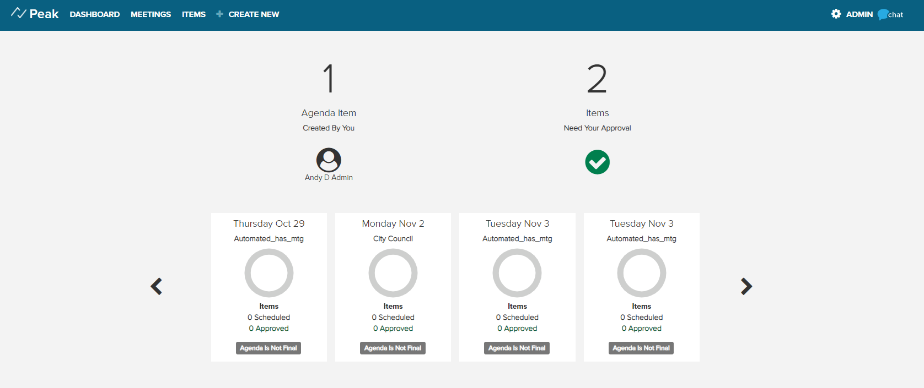Open the ADMIN menu label
The width and height of the screenshot is (924, 388).
[x=859, y=14]
